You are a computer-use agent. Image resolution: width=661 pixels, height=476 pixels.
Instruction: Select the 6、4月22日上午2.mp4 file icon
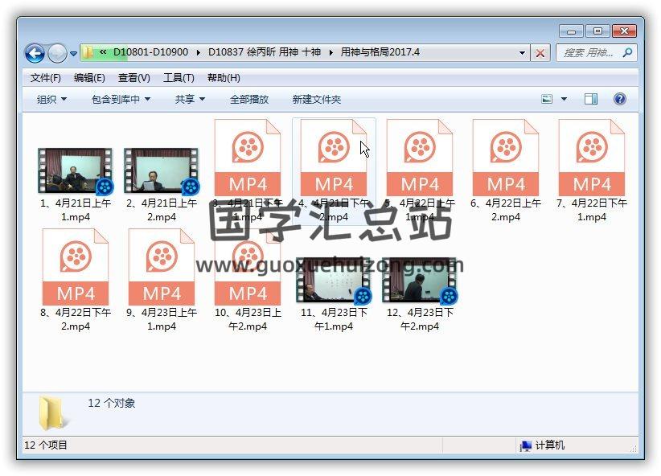point(506,158)
